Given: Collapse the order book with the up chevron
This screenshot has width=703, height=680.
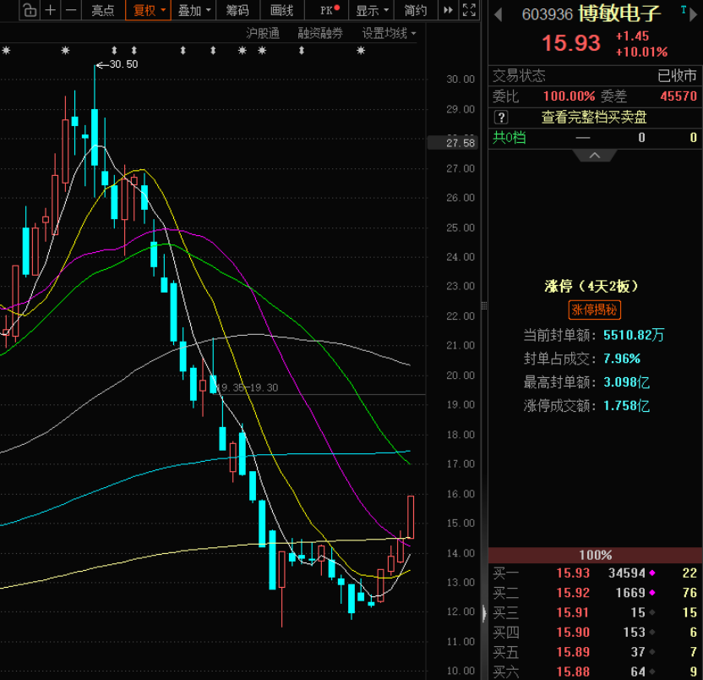Looking at the screenshot, I should pos(595,156).
